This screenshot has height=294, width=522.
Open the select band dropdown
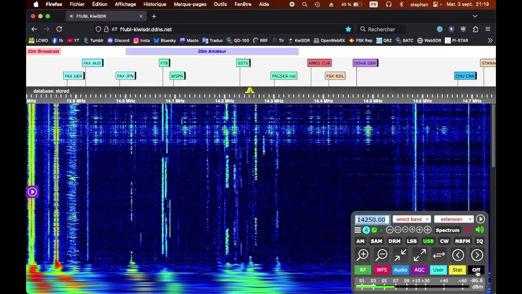point(412,219)
